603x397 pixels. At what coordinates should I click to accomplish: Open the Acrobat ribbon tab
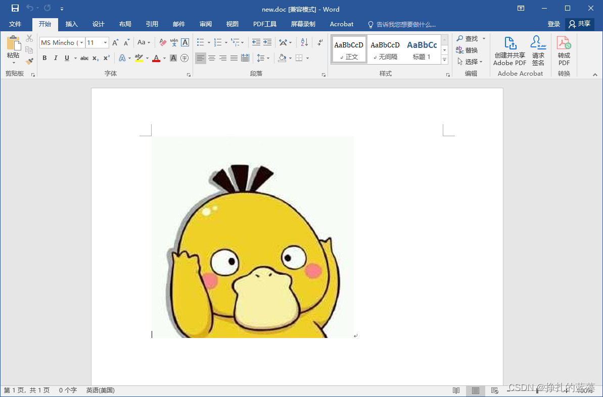342,24
